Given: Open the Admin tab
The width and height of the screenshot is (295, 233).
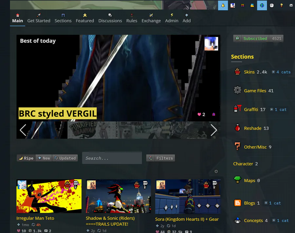Looking at the screenshot, I should pos(171,18).
